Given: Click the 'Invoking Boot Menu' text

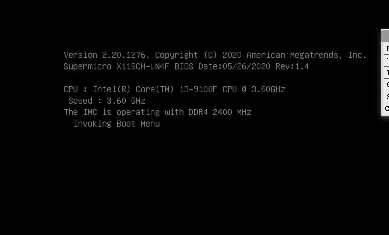Looking at the screenshot, I should (x=117, y=124).
